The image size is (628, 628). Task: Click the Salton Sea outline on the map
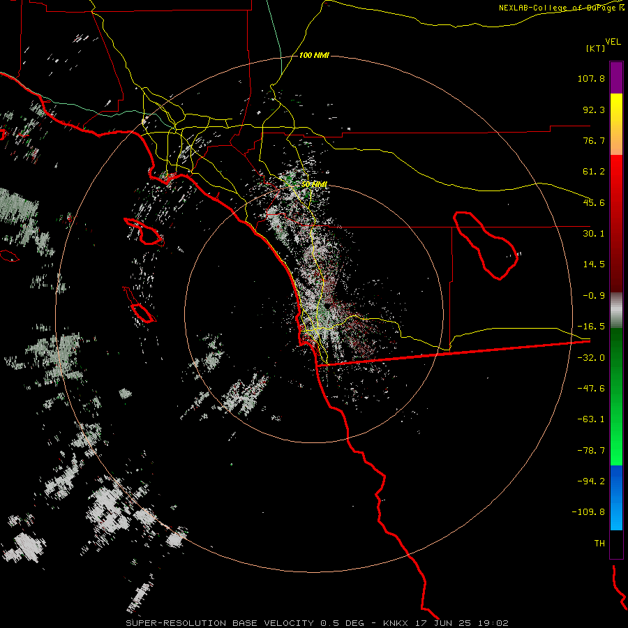pyautogui.click(x=485, y=245)
